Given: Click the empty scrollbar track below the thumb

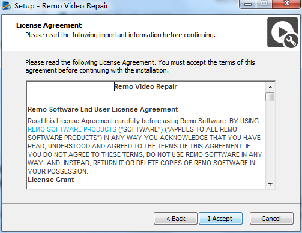Looking at the screenshot, I should [x=270, y=141].
